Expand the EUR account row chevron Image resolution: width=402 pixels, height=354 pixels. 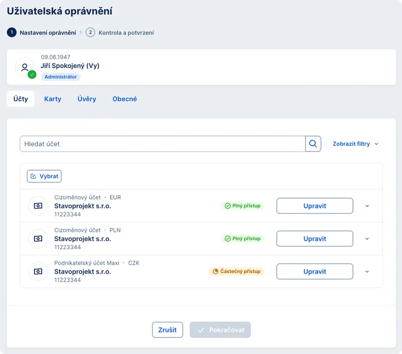tap(367, 206)
